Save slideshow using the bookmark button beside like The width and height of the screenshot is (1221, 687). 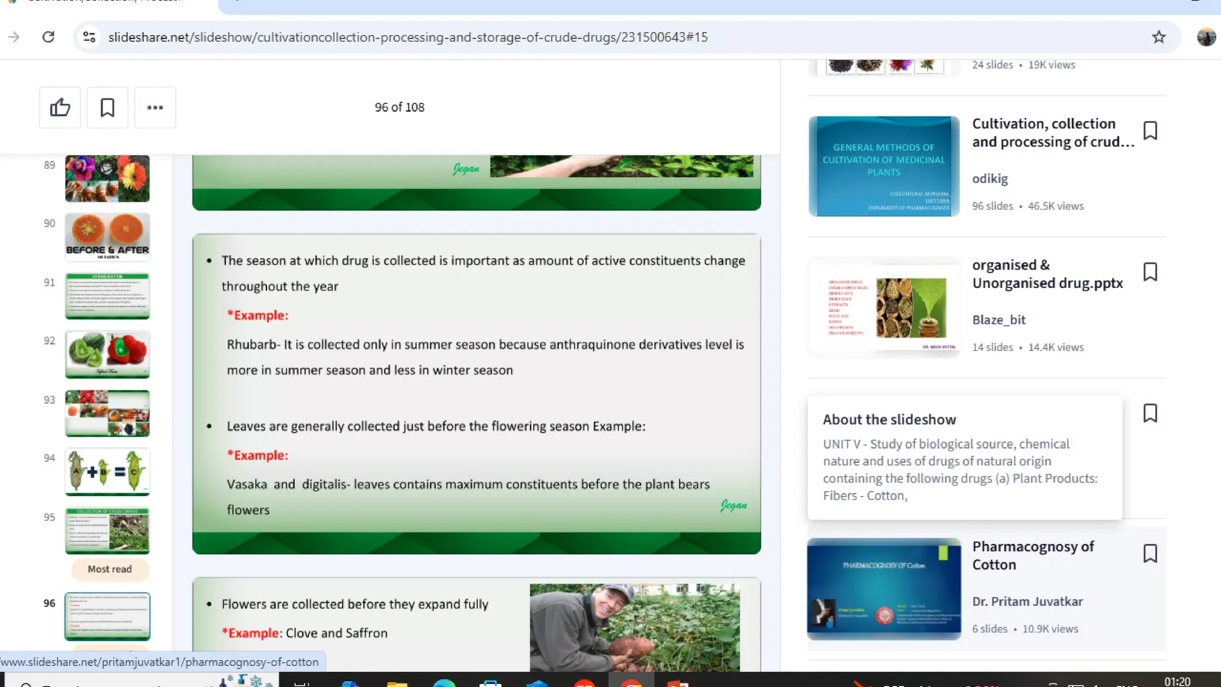[107, 107]
